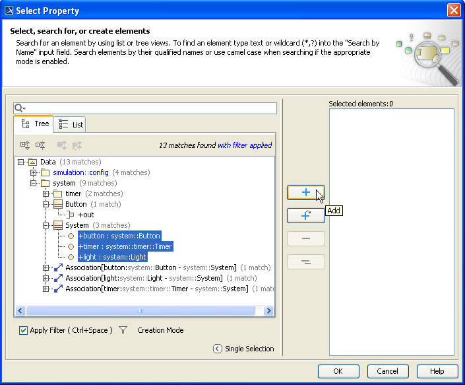465x385 pixels.
Task: Select '+button : system::Button' row
Action: 119,236
